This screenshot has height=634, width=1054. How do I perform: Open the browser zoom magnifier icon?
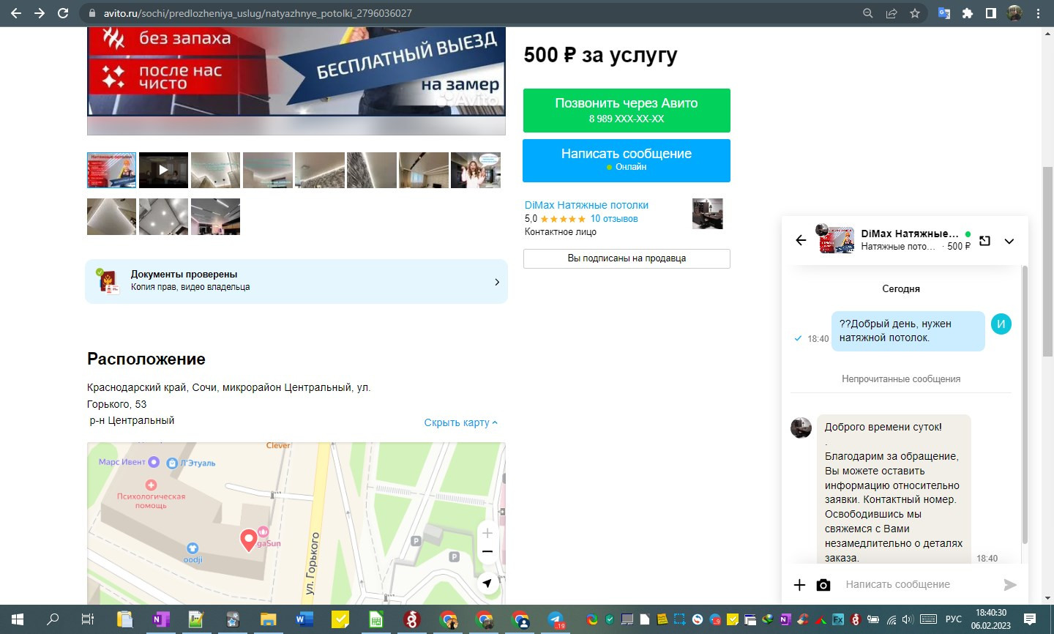coord(868,13)
